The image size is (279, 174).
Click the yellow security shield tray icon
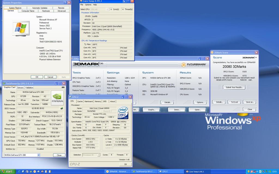pyautogui.click(x=248, y=172)
